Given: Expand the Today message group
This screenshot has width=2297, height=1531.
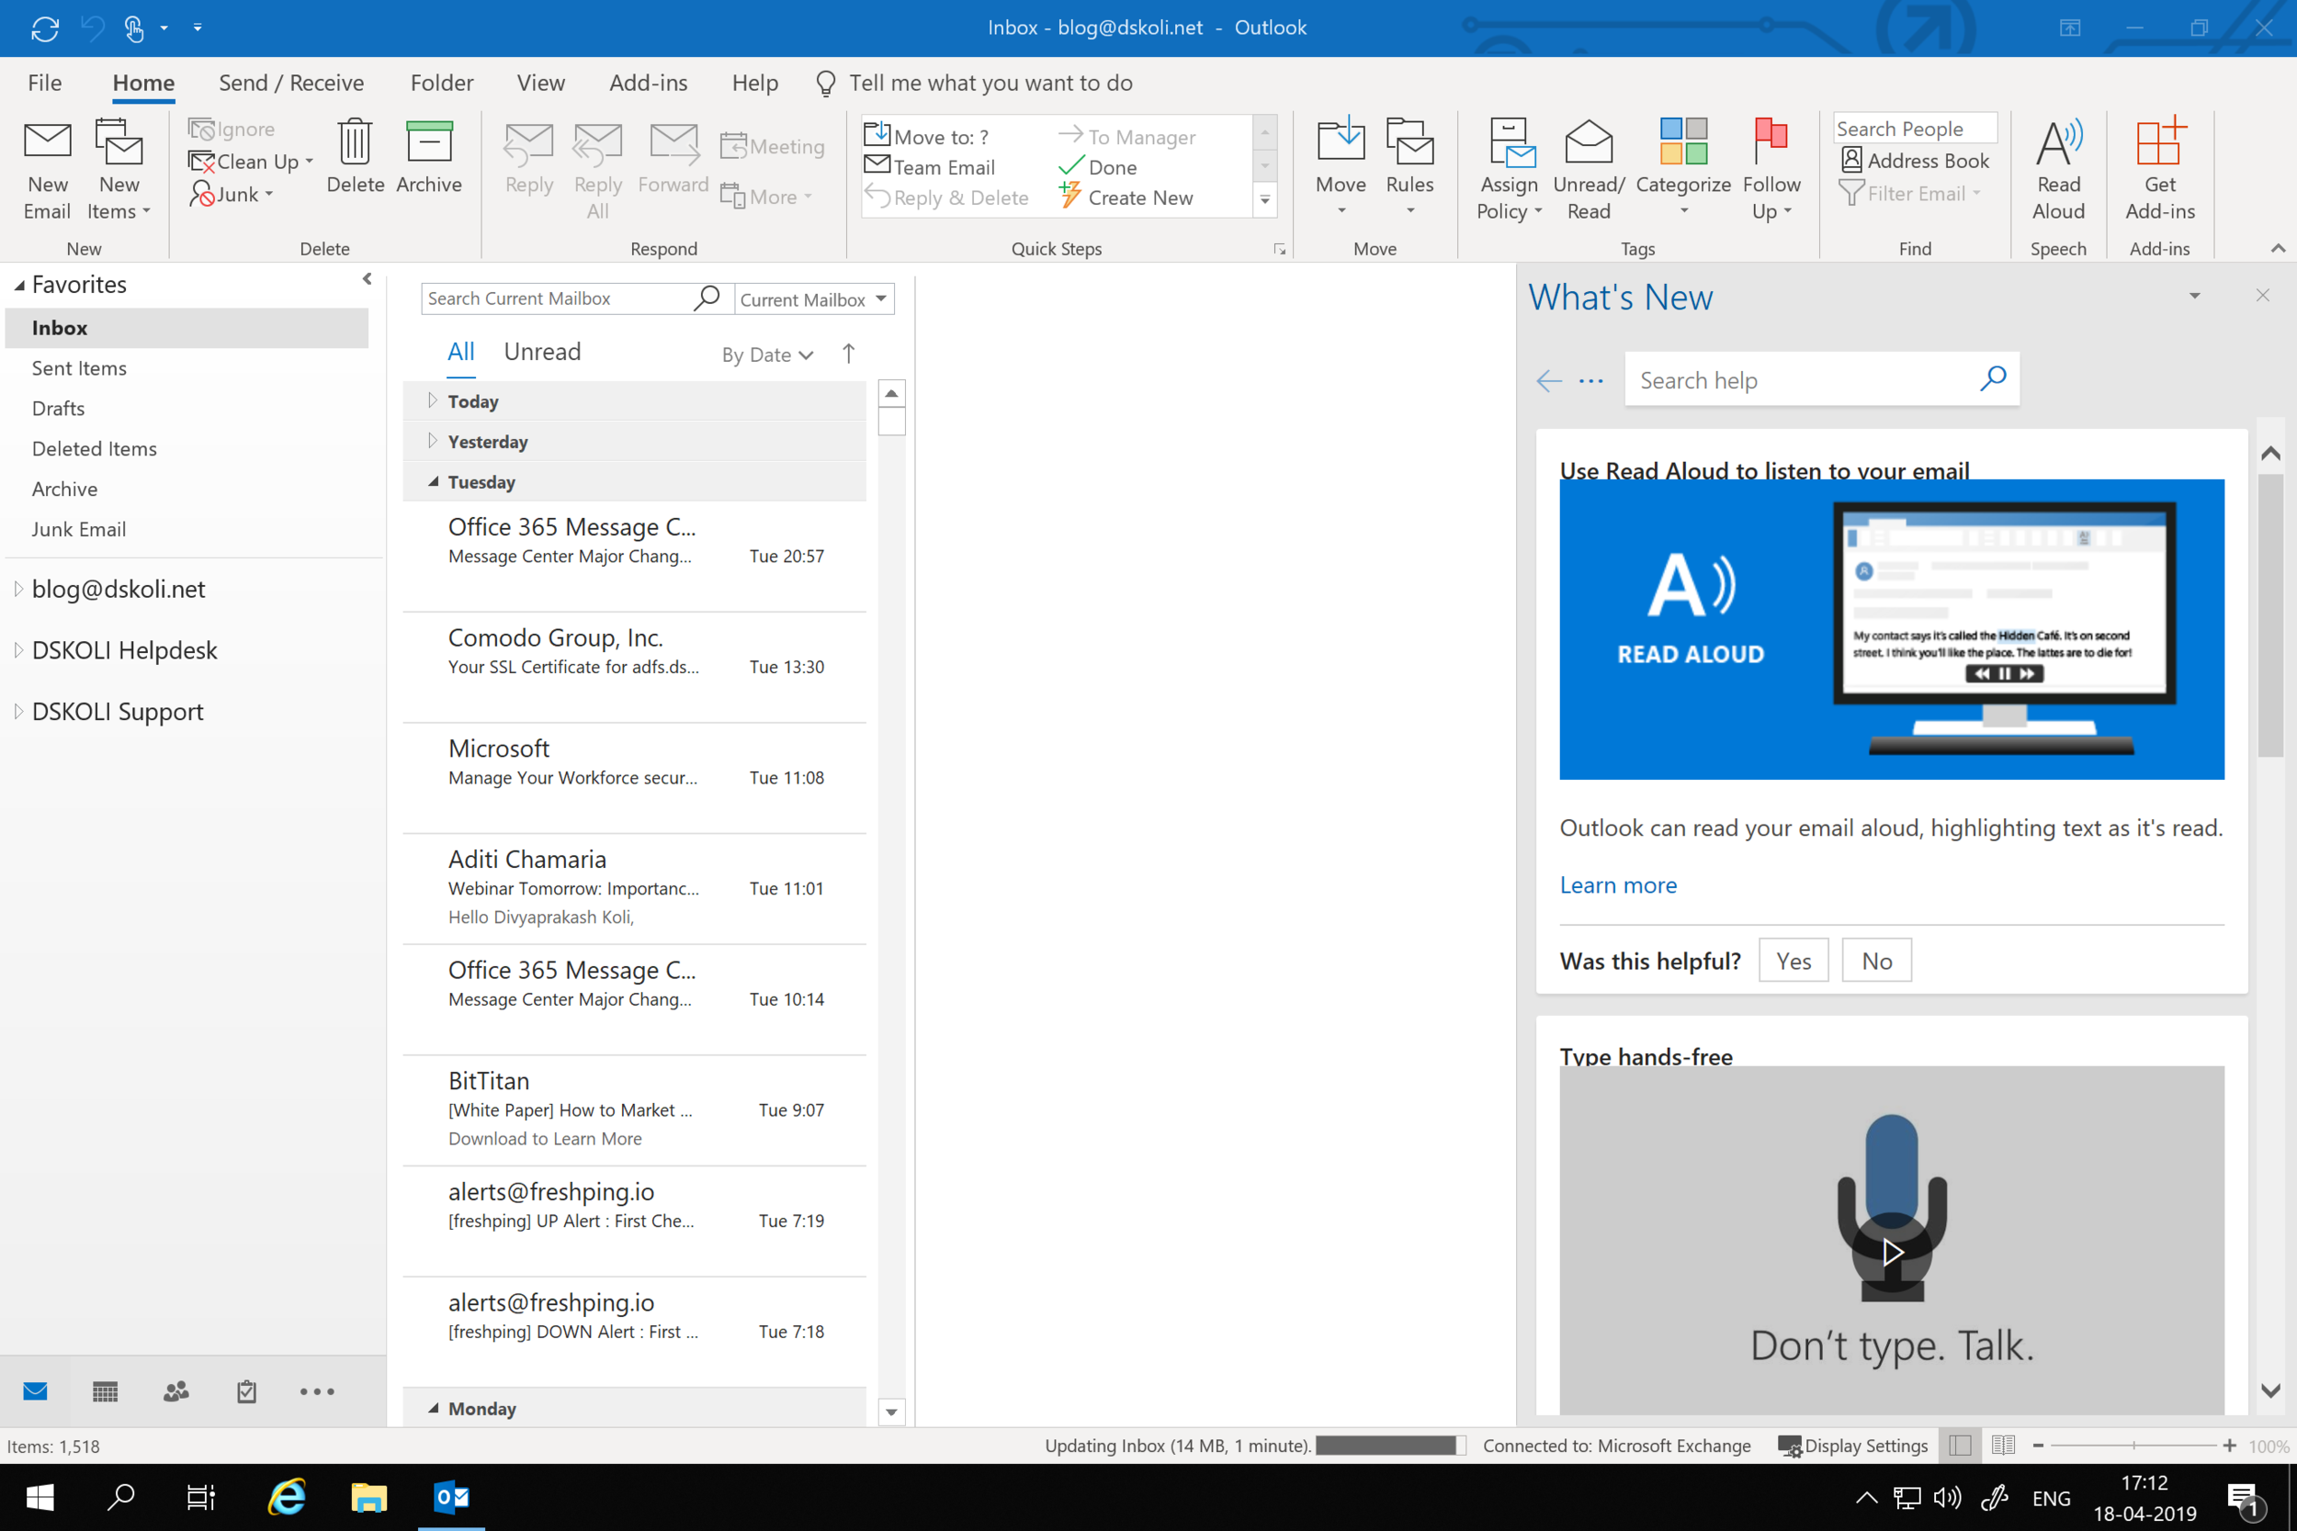Looking at the screenshot, I should [433, 400].
